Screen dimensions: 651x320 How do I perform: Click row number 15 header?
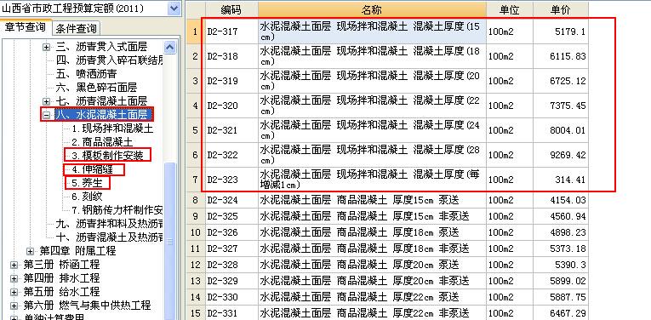(196, 313)
